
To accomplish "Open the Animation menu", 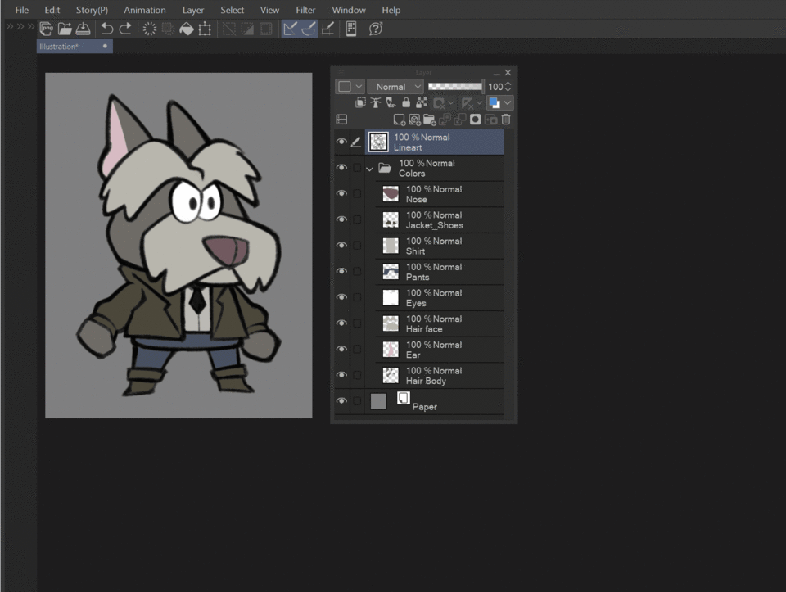I will point(144,10).
